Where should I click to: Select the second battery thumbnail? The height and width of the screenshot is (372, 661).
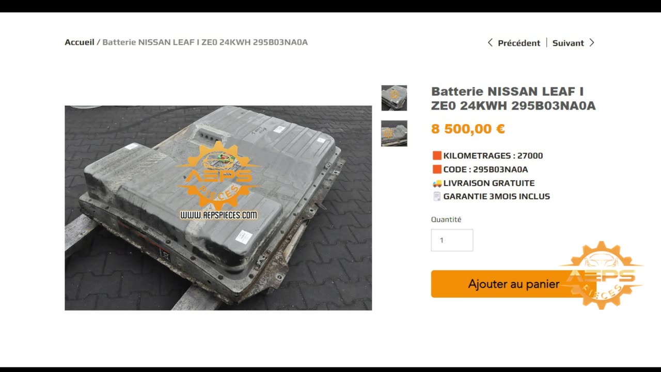click(x=394, y=133)
